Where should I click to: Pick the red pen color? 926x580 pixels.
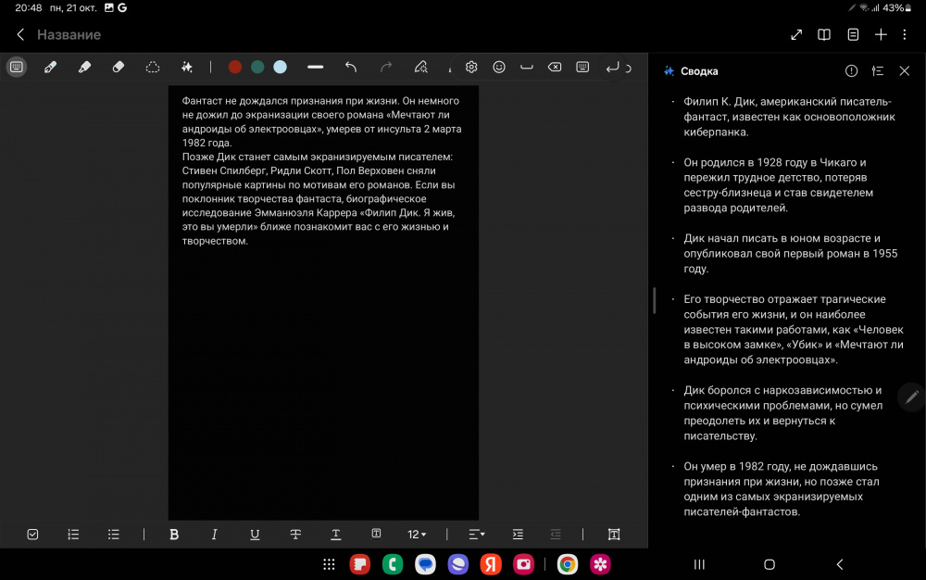[235, 67]
